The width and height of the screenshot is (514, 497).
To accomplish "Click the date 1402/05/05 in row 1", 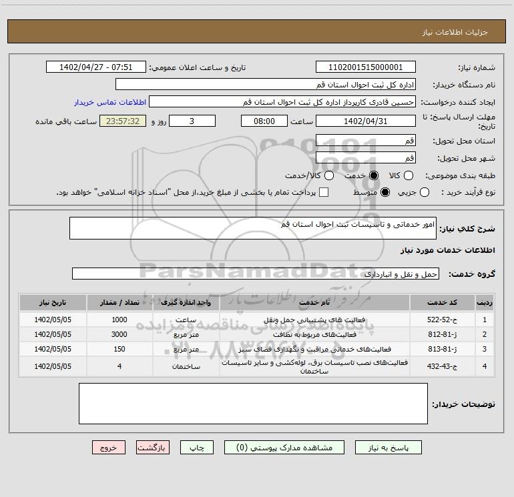I will (53, 320).
